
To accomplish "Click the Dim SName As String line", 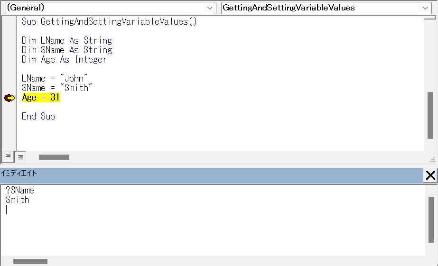I will pyautogui.click(x=67, y=50).
